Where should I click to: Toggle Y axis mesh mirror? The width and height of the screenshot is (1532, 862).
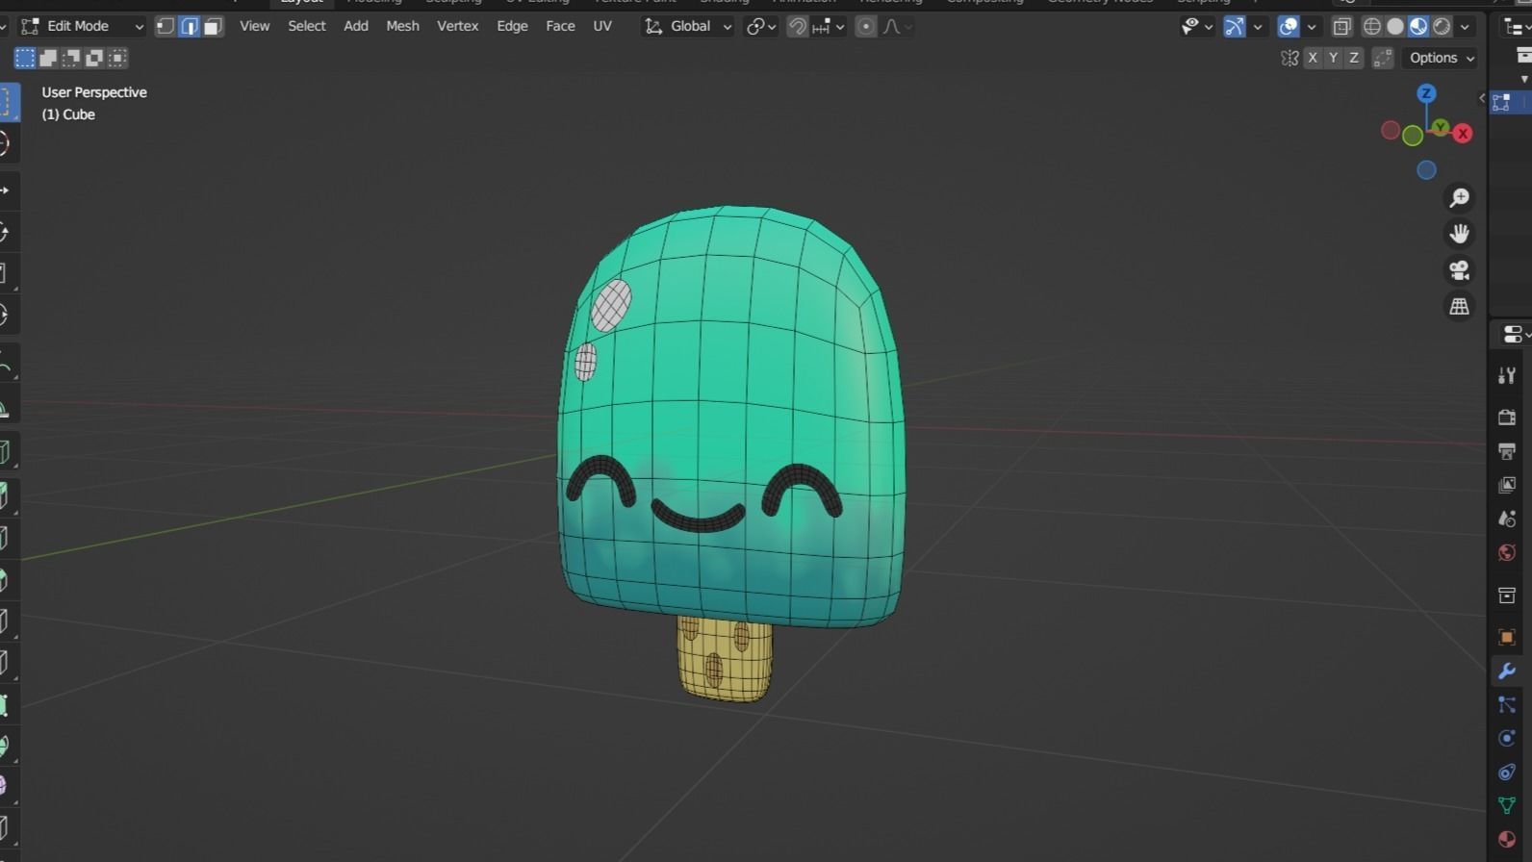(x=1333, y=58)
